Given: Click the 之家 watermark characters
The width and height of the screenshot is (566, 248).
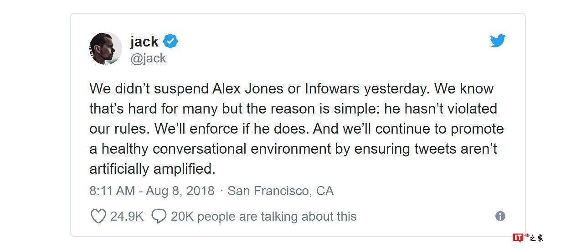Looking at the screenshot, I should coord(536,238).
